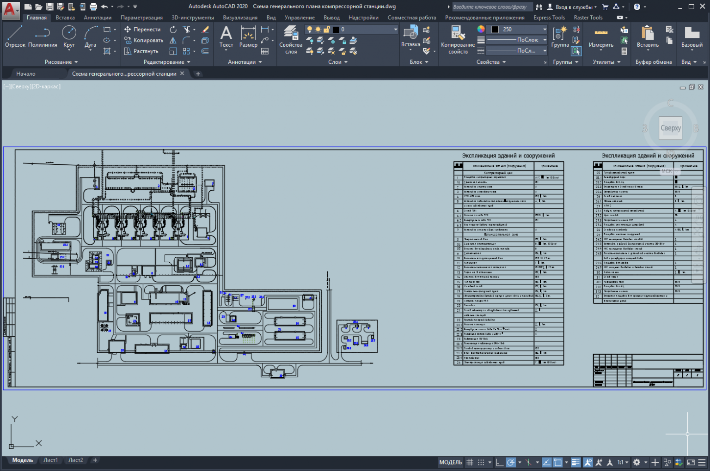Expand the Свойства panel
This screenshot has width=710, height=471.
click(491, 62)
